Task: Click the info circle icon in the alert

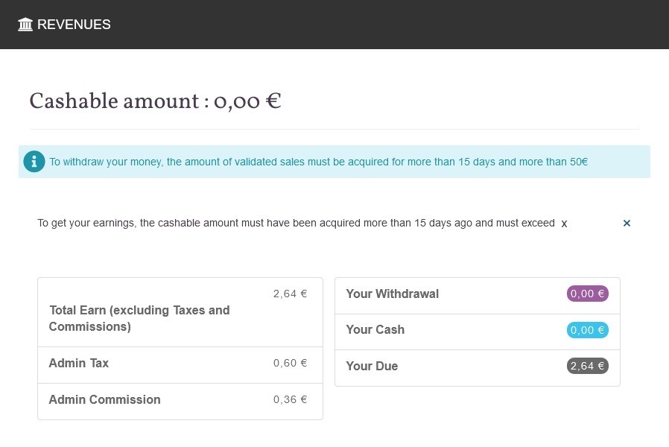Action: click(34, 162)
